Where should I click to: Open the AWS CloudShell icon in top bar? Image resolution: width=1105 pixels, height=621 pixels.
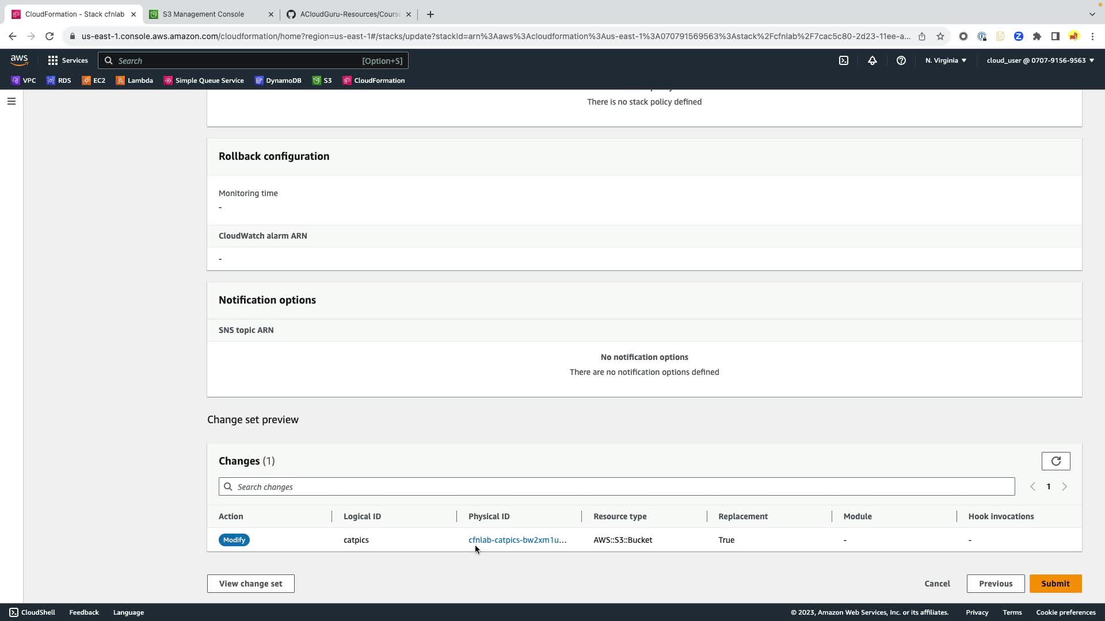point(844,60)
